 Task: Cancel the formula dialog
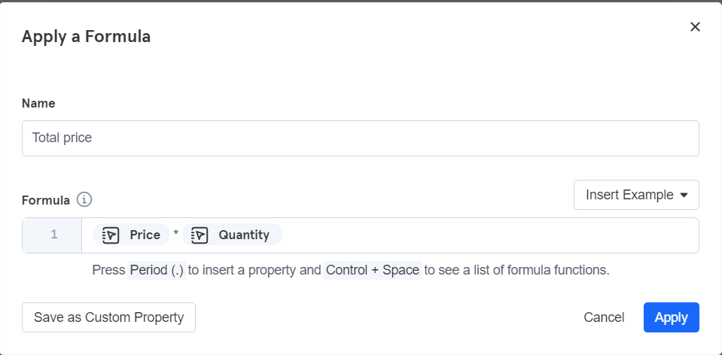pyautogui.click(x=604, y=317)
